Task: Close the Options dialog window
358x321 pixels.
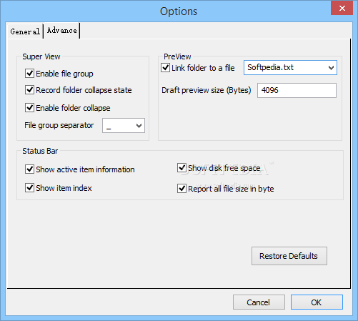Action: click(x=342, y=8)
